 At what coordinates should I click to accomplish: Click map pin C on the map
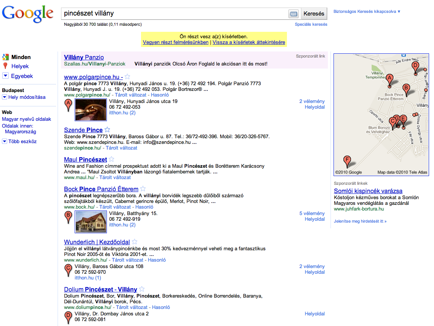coord(392,123)
